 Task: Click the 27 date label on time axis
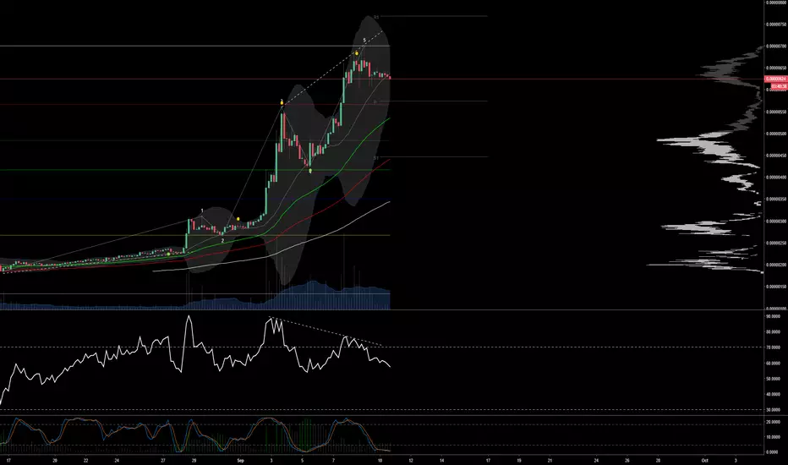coord(163,460)
